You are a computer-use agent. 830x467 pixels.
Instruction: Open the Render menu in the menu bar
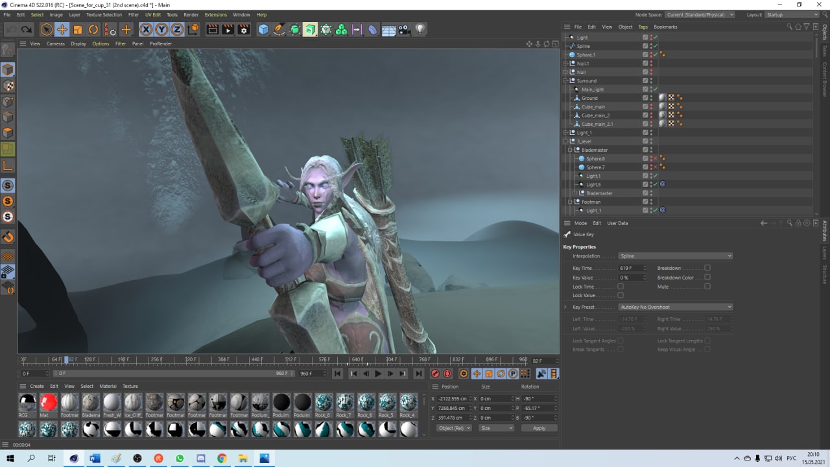click(191, 14)
